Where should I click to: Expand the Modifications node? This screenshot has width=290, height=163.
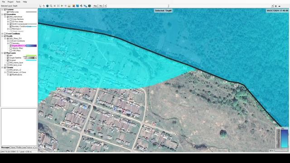tap(8, 75)
